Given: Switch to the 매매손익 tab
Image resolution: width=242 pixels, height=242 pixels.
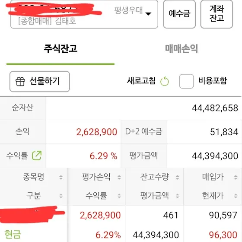Looking at the screenshot, I should (x=181, y=48).
